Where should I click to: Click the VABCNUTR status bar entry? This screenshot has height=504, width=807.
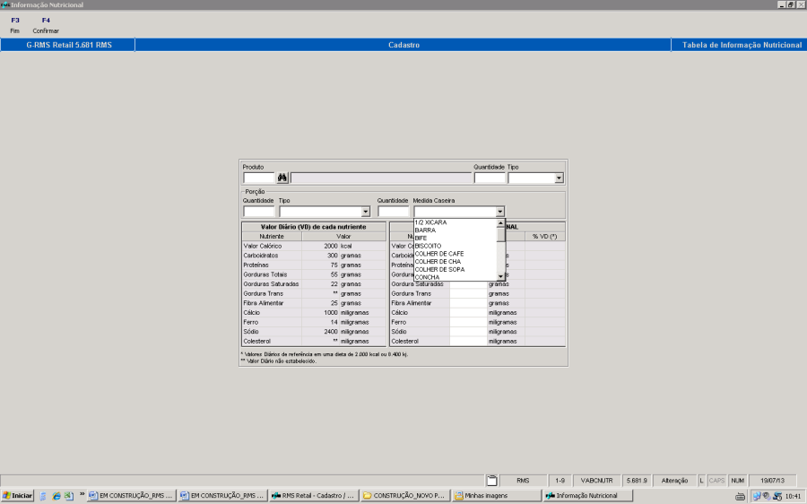click(x=596, y=481)
